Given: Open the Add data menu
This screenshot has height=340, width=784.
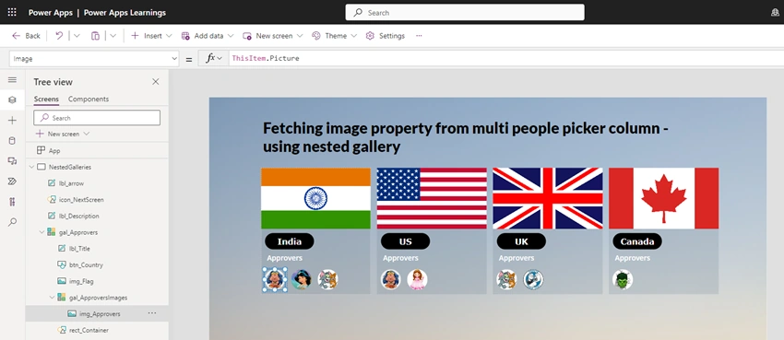Looking at the screenshot, I should coord(207,36).
